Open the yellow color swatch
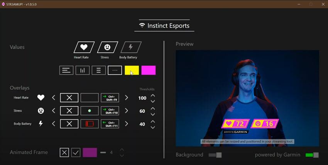This screenshot has width=328, height=165. (x=132, y=70)
